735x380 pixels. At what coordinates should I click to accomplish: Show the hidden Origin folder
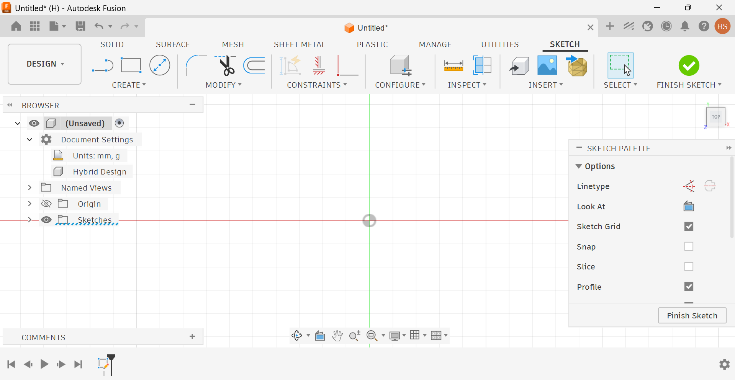46,204
